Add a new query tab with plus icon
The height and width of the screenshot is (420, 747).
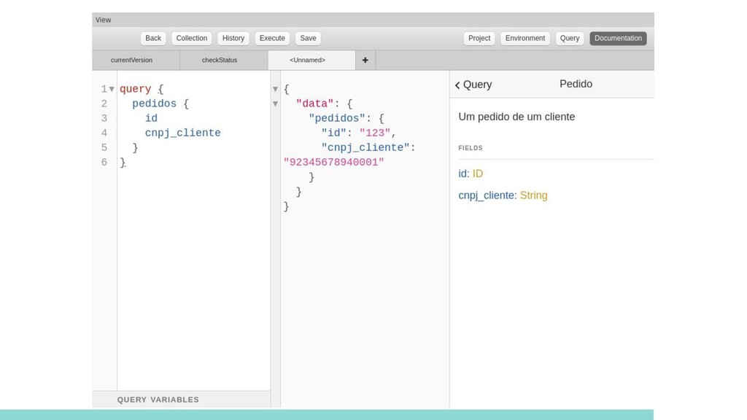click(x=365, y=60)
